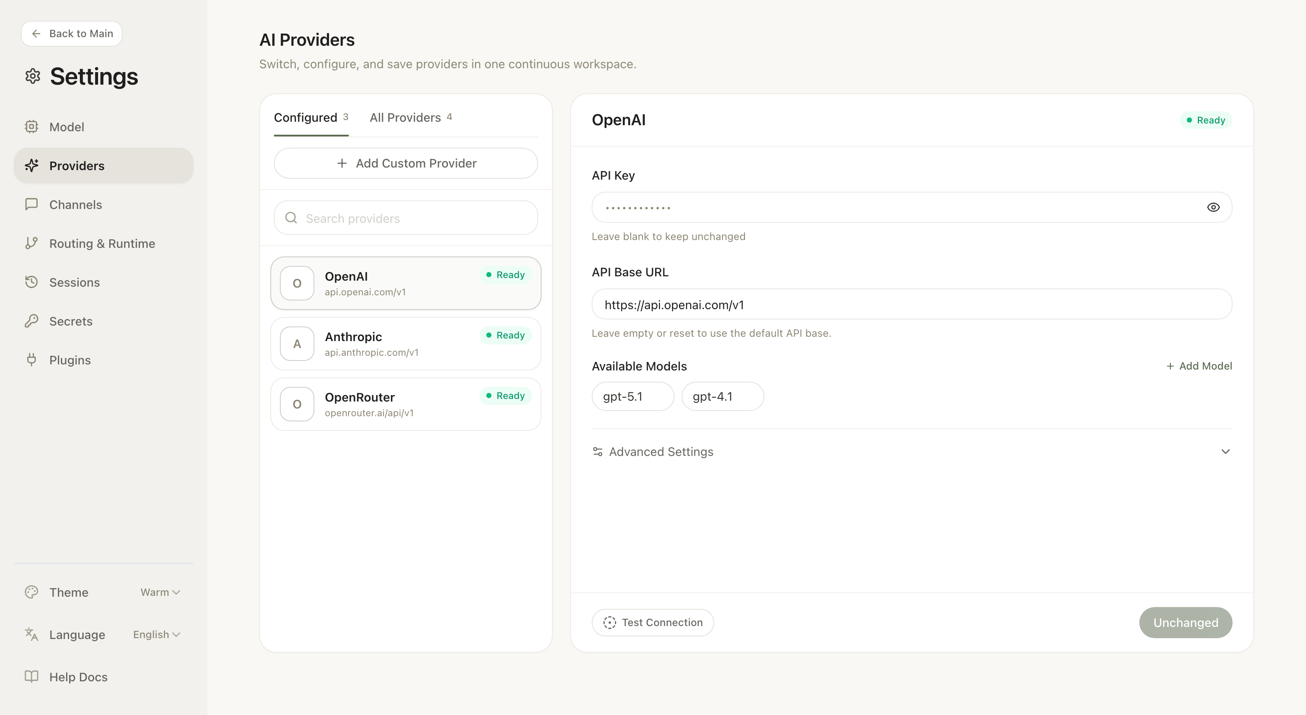Click the Plugins plug icon
This screenshot has width=1306, height=715.
point(32,360)
